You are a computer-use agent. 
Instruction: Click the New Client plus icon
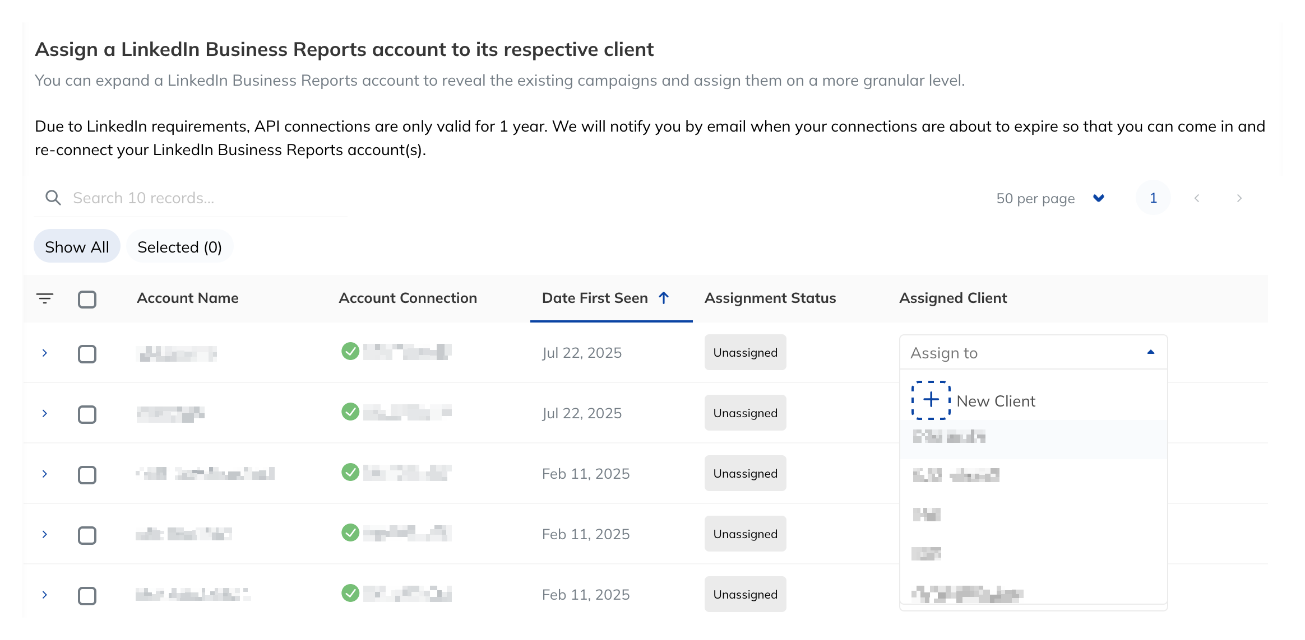931,400
